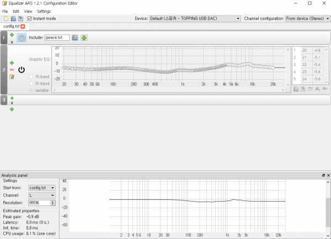Open the Device dropdown
The image size is (331, 239).
pos(195,18)
